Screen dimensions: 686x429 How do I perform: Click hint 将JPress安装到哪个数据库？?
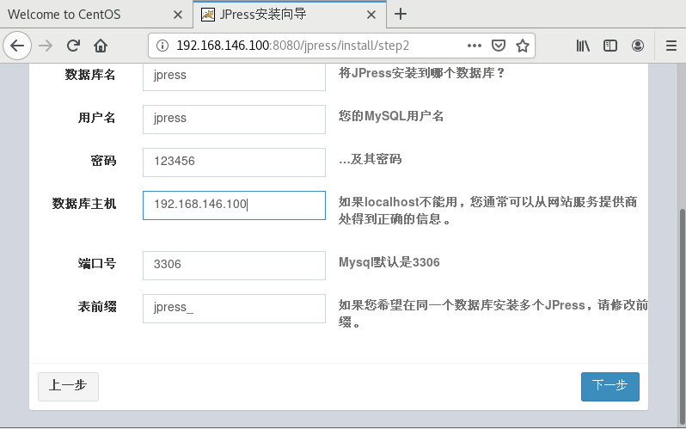coord(422,73)
